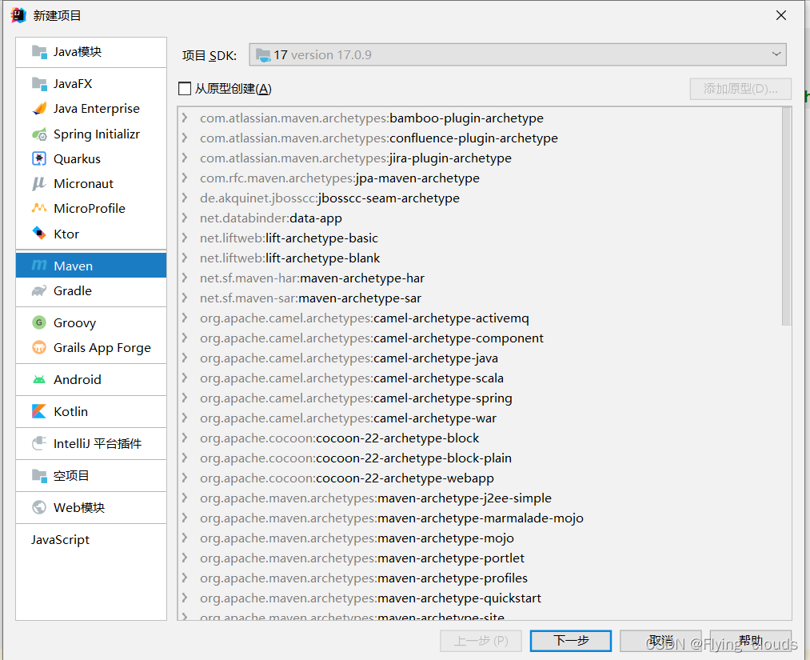Select the maven-archetype-mojo row
Screen dimensions: 810x660
click(480, 538)
